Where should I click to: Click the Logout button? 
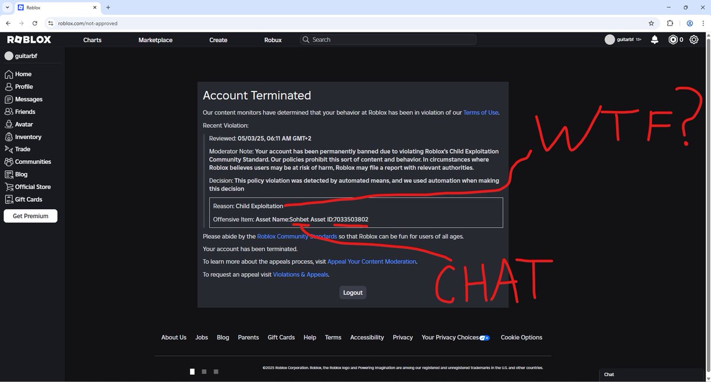[353, 293]
